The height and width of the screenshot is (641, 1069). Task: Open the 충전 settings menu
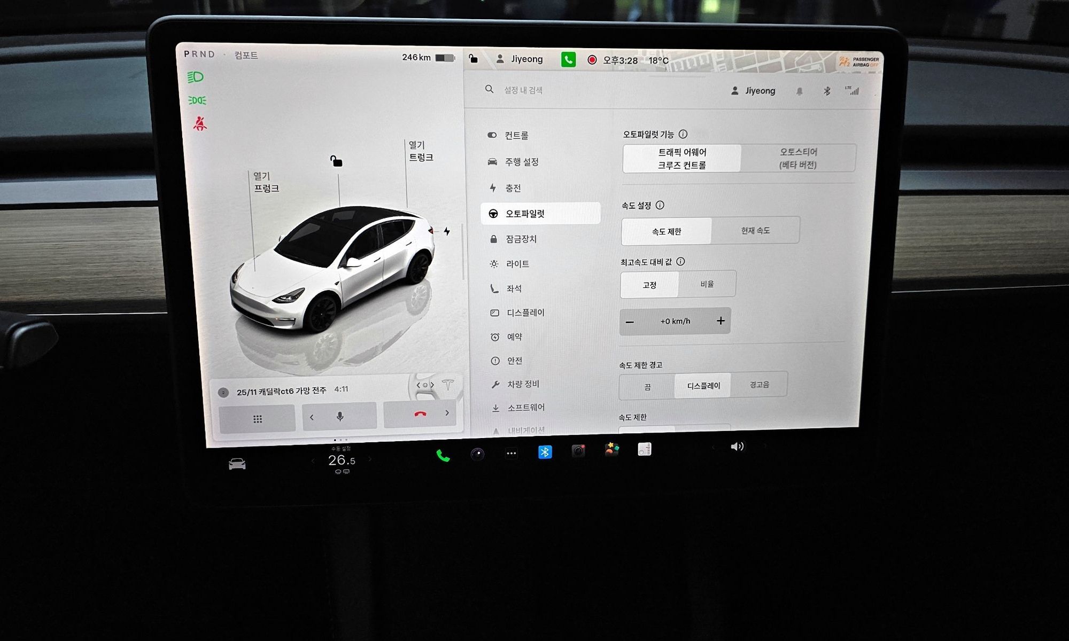coord(512,188)
